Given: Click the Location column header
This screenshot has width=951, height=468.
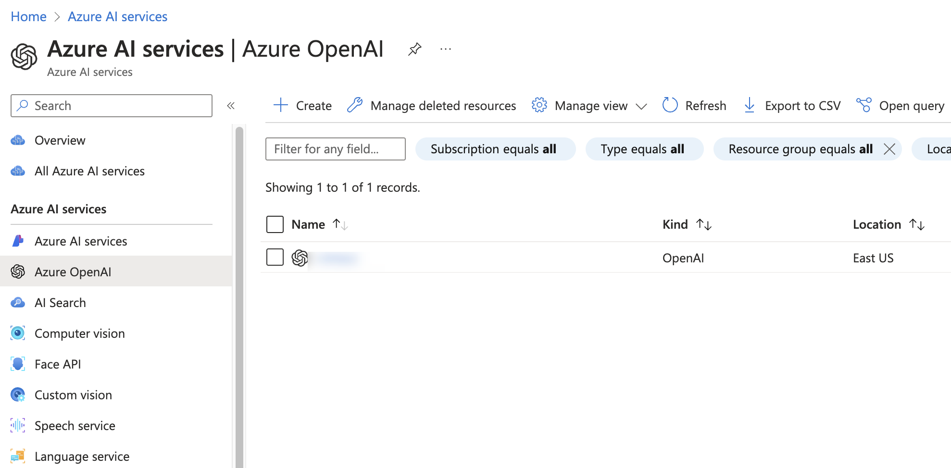Looking at the screenshot, I should (x=877, y=224).
